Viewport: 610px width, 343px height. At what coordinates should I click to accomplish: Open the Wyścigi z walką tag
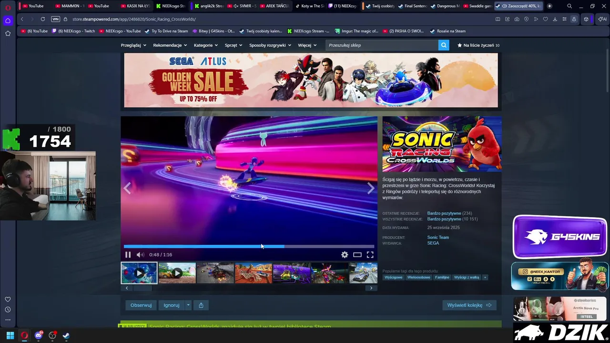(x=467, y=277)
